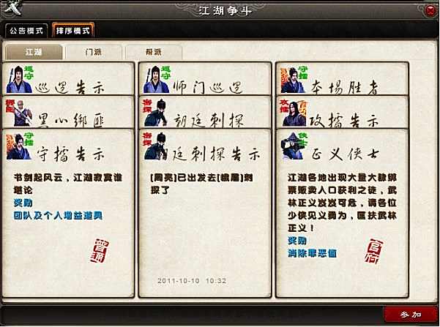Select the 排序模式 tab
The width and height of the screenshot is (440, 327).
point(73,30)
